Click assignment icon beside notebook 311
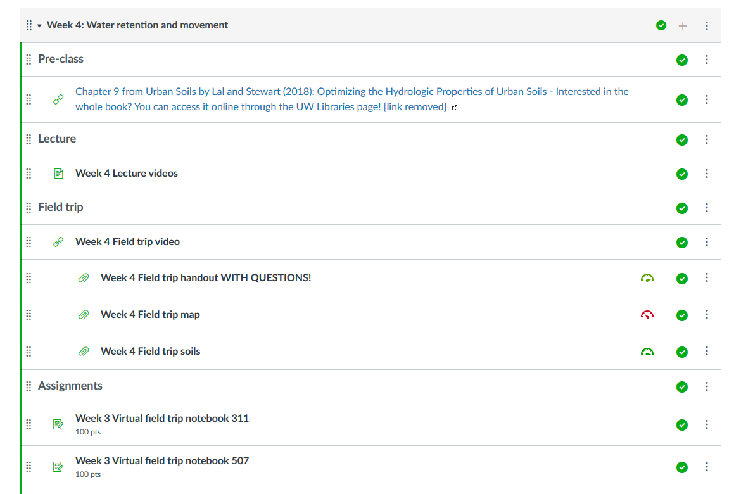This screenshot has height=494, width=741. click(x=58, y=424)
